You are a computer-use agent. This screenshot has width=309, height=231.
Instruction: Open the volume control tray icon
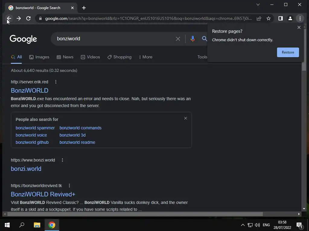click(x=257, y=225)
